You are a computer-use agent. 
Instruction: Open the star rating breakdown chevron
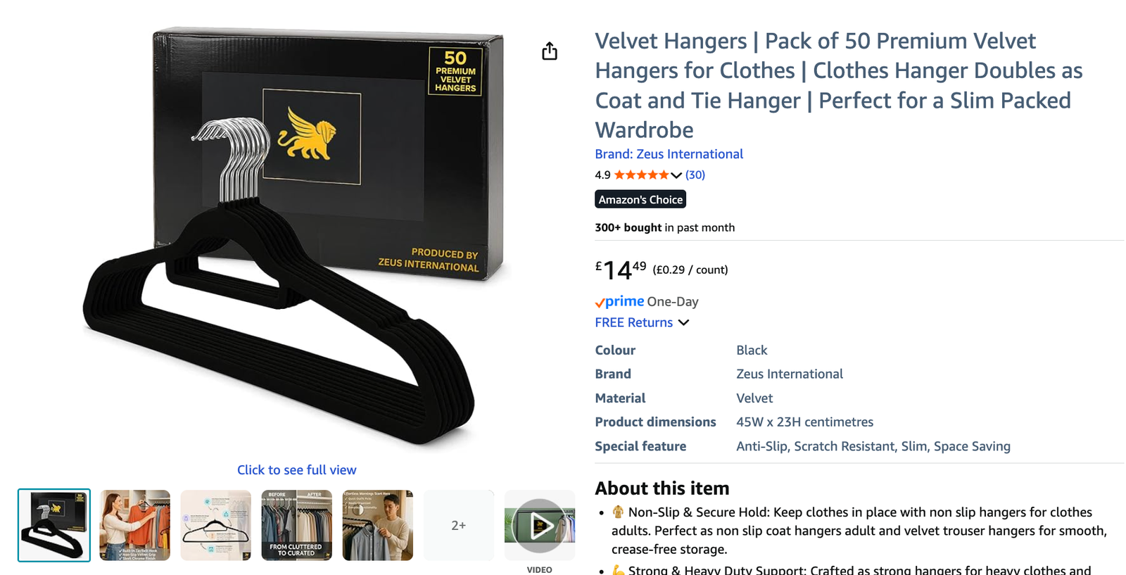coord(676,175)
